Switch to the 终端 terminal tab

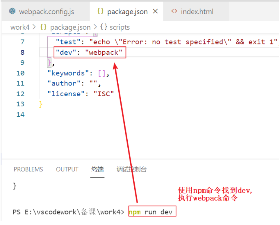(97, 169)
